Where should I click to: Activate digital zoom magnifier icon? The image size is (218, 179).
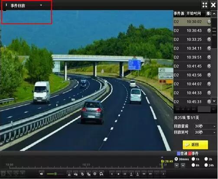tap(101, 174)
